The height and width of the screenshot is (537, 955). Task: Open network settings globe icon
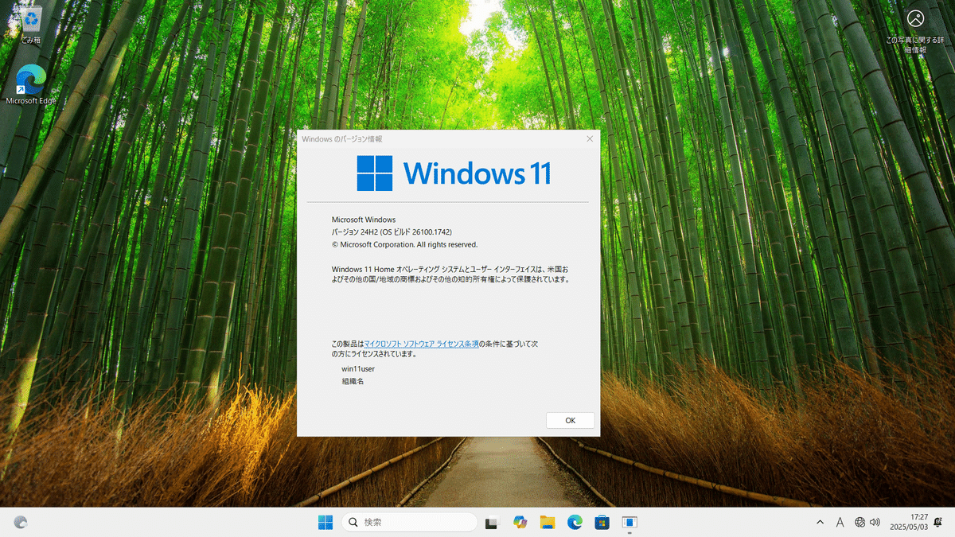tap(859, 523)
